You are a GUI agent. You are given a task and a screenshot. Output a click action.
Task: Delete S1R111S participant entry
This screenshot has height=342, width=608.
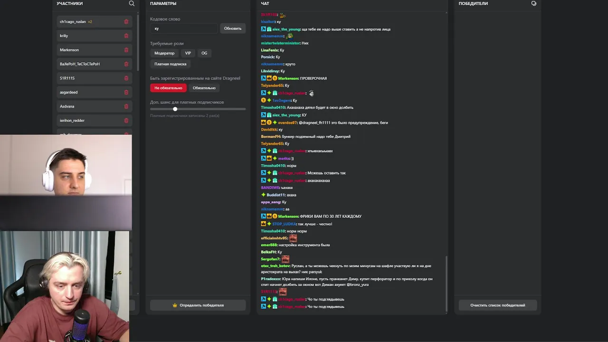126,78
